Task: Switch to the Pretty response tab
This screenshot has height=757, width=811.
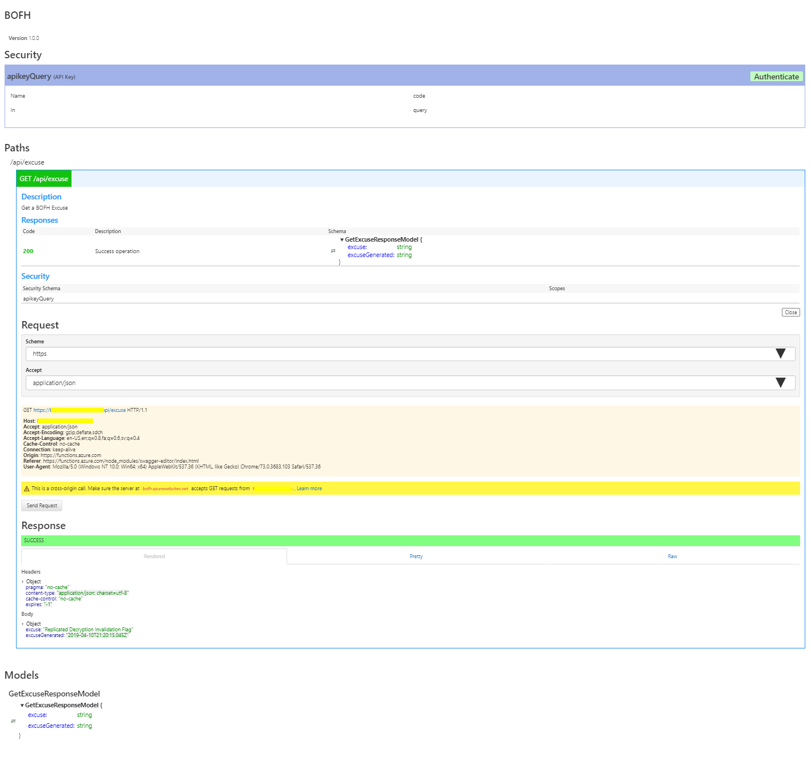Action: (416, 556)
